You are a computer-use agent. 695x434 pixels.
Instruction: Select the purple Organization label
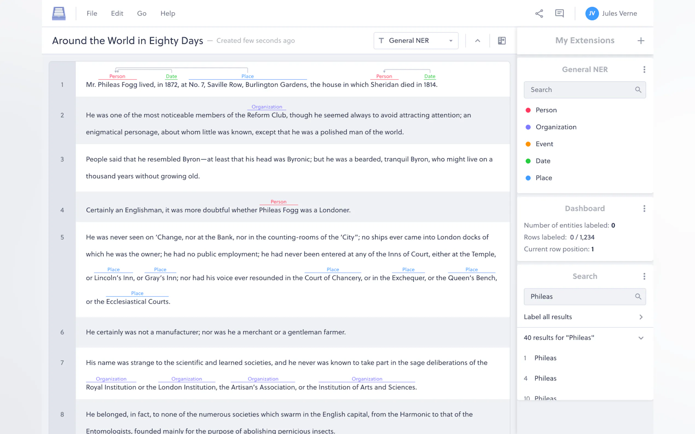coord(556,127)
